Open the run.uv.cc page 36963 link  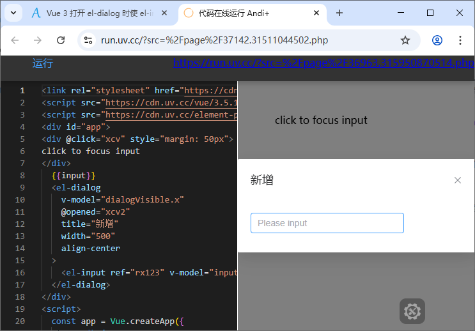point(323,63)
